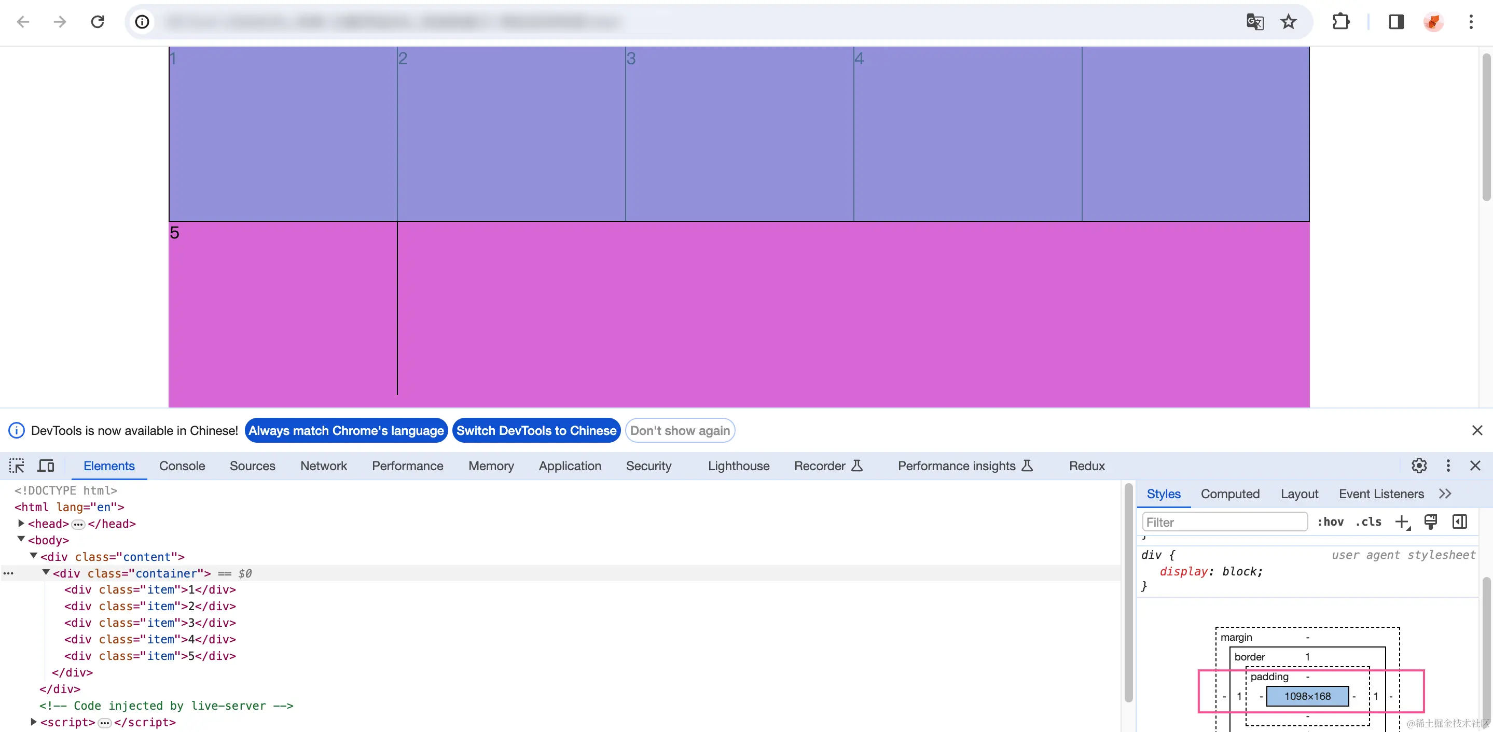Toggle computed styles sidebar icon
Viewport: 1493px width, 732px height.
[x=1459, y=522]
